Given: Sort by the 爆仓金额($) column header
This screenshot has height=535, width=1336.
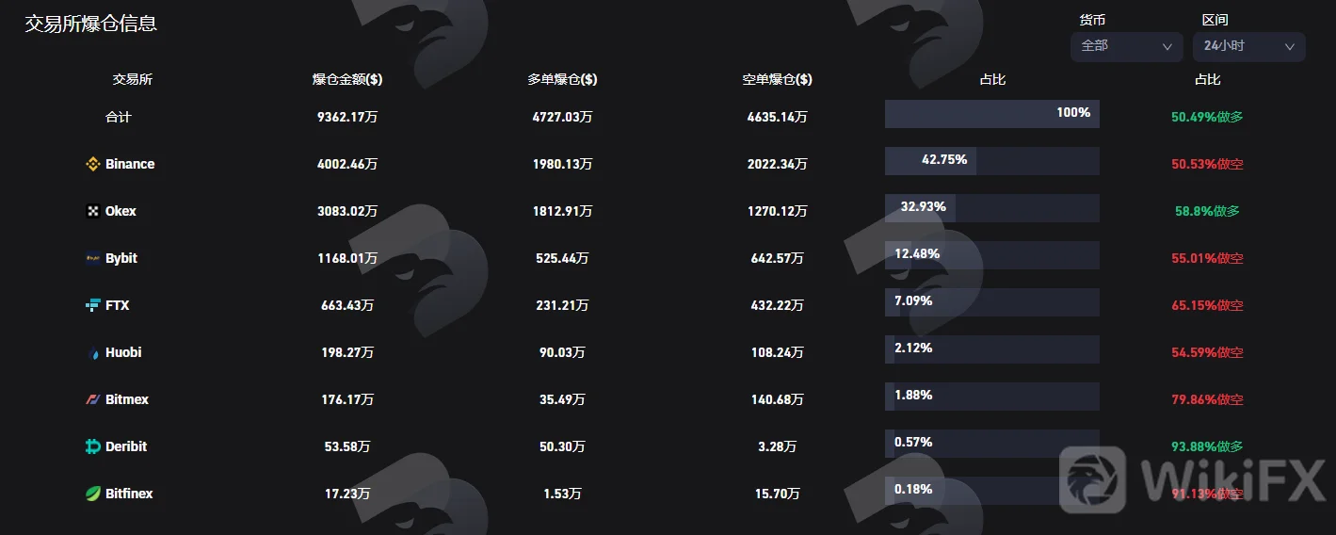Looking at the screenshot, I should point(347,80).
